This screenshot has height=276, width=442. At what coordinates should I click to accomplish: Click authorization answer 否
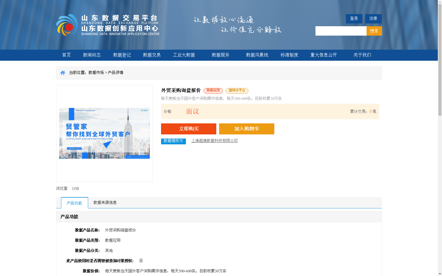141,261
